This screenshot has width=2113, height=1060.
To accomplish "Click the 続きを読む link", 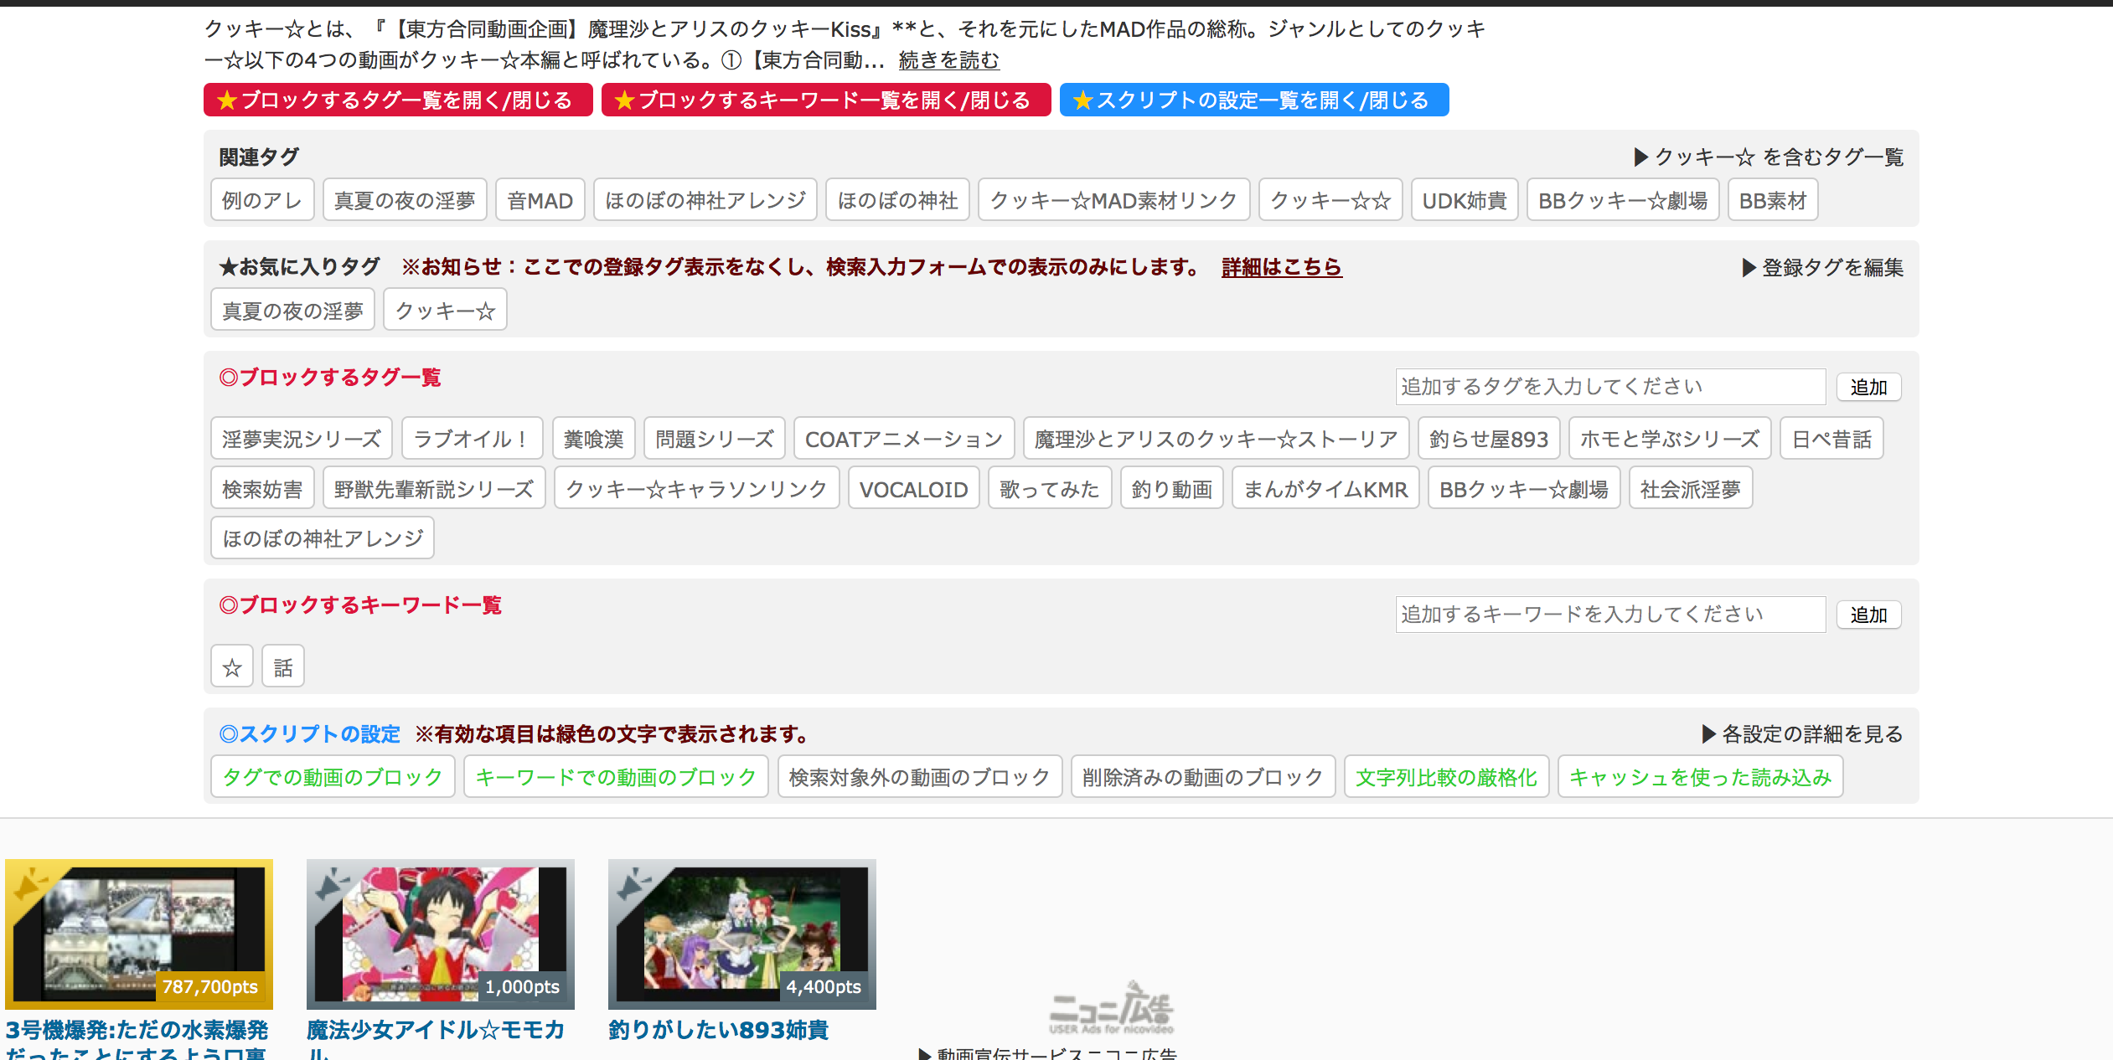I will tap(948, 60).
